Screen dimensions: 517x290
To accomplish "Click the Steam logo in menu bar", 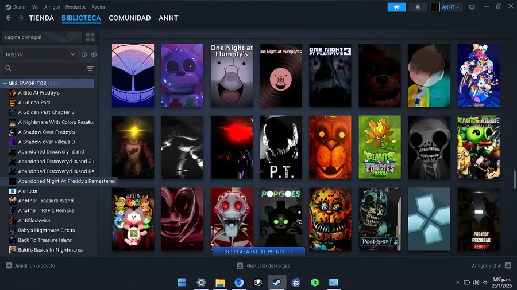I will (8, 7).
